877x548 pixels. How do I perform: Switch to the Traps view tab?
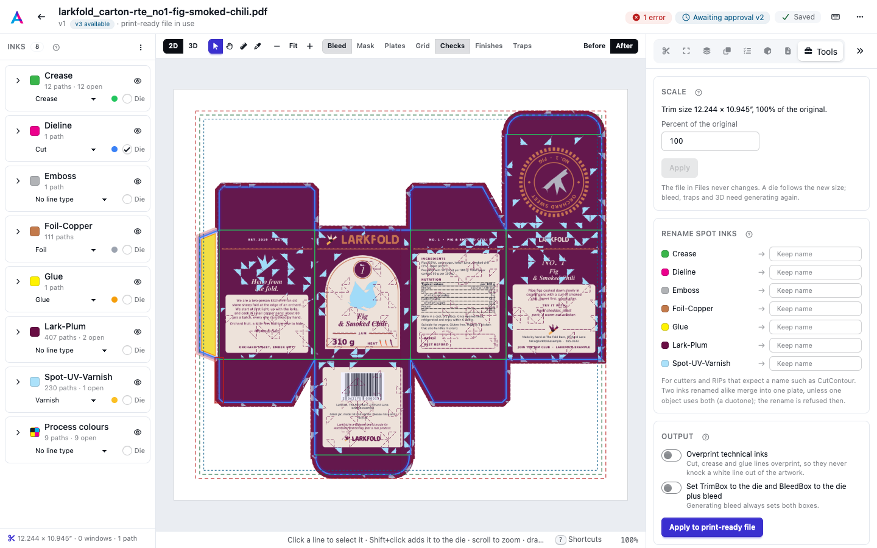523,46
